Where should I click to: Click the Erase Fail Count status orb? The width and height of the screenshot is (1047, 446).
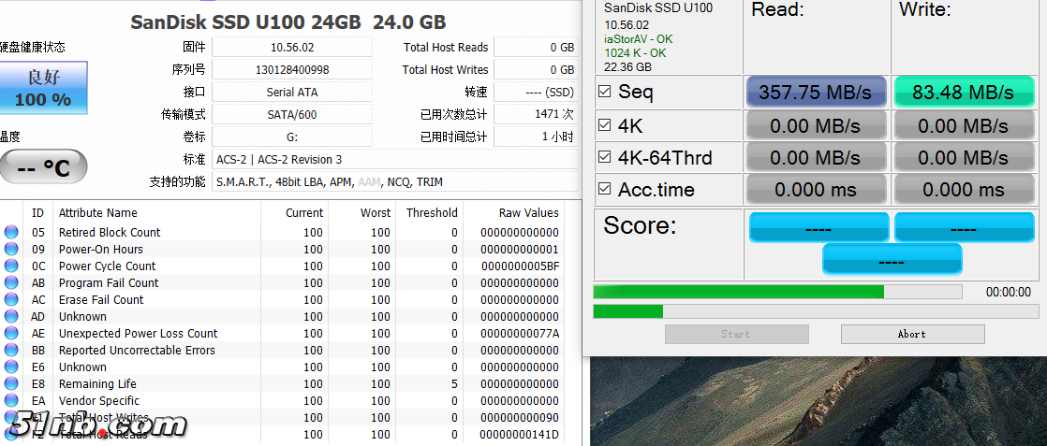[x=11, y=300]
